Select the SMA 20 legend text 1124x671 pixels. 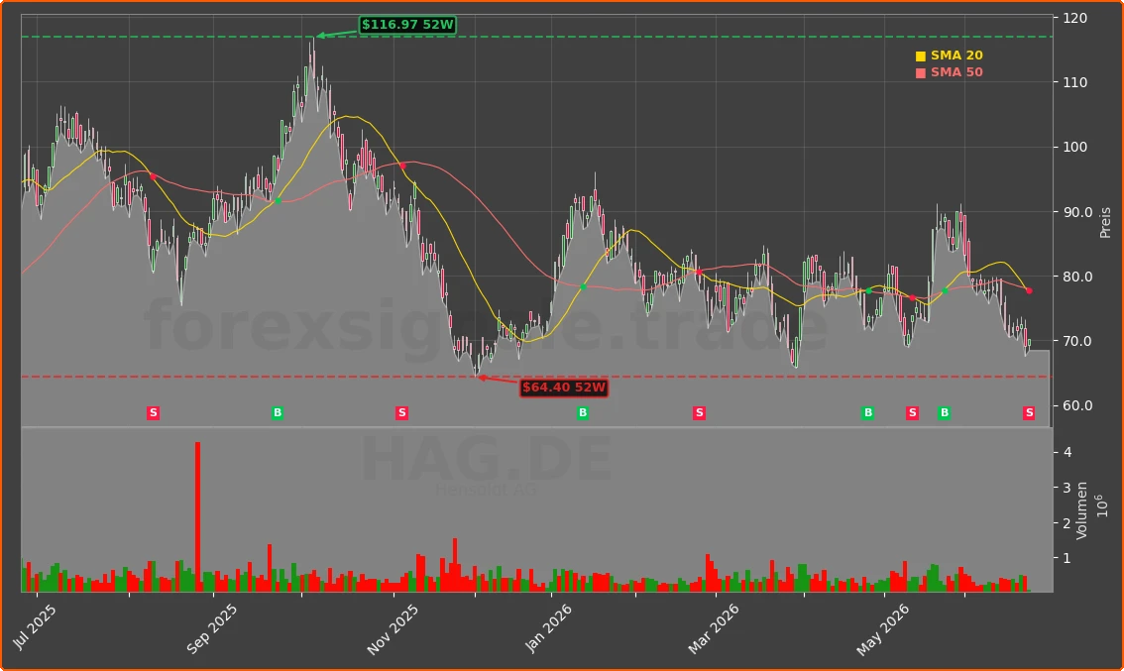coord(956,56)
